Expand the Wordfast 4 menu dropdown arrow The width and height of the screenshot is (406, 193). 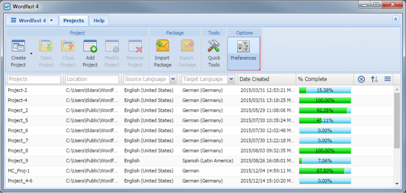click(51, 21)
